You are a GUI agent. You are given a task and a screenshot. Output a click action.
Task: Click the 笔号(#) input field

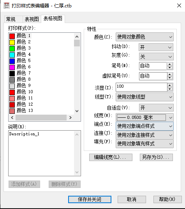[153, 66]
